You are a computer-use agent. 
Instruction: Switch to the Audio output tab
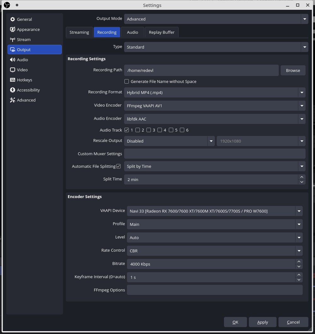click(x=133, y=32)
